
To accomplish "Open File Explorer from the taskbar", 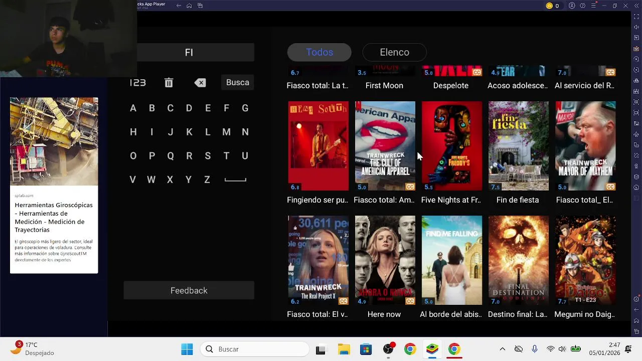I will coord(344,349).
